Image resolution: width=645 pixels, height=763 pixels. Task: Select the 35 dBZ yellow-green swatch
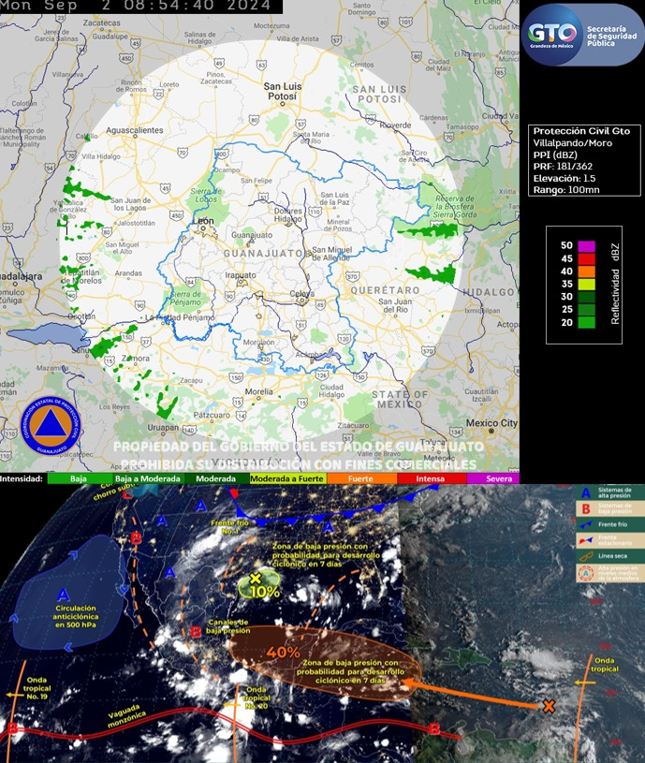point(587,284)
